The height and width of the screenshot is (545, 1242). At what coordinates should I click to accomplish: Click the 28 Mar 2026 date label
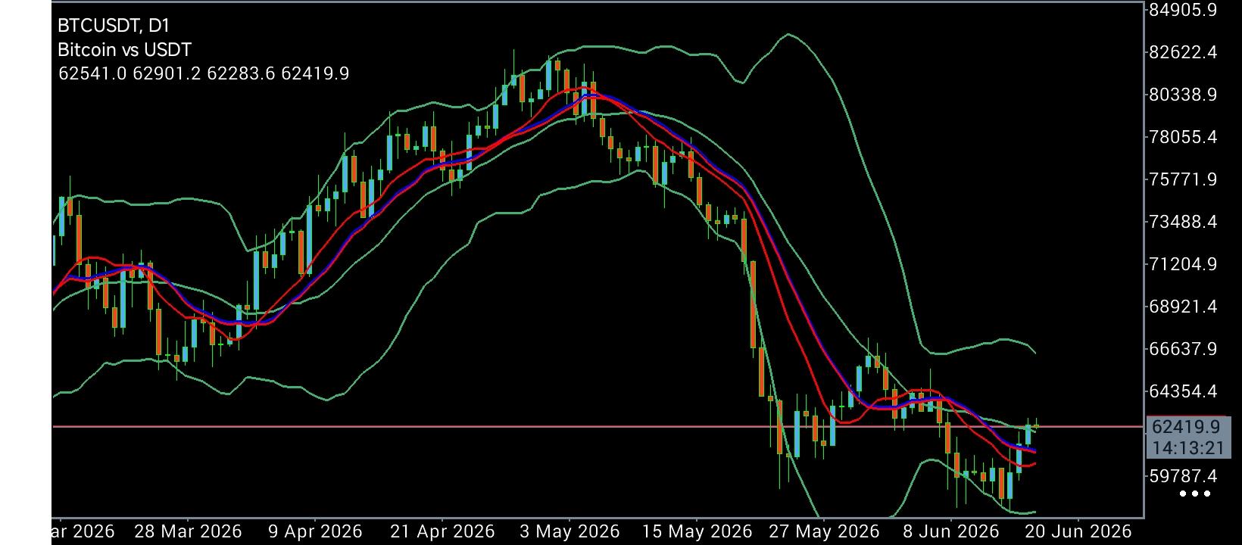tap(188, 531)
